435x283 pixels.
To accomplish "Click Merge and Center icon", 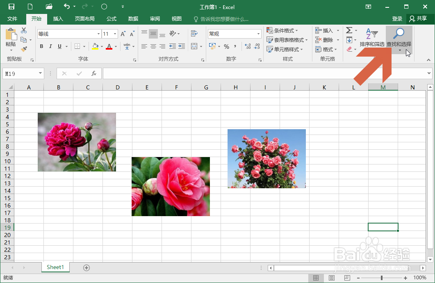I will click(x=194, y=46).
